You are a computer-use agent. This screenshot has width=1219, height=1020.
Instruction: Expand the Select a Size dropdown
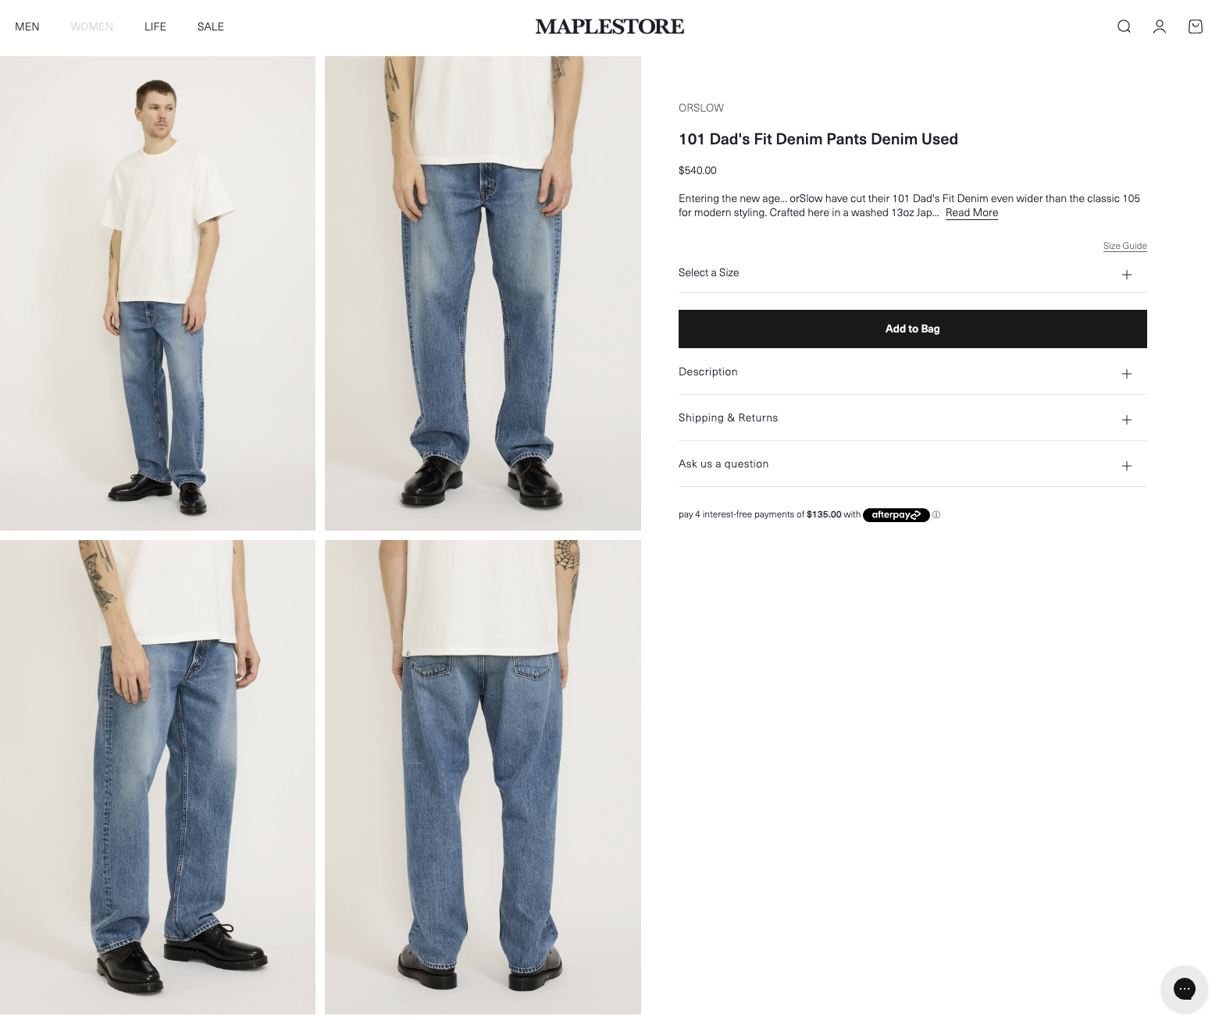(x=912, y=273)
